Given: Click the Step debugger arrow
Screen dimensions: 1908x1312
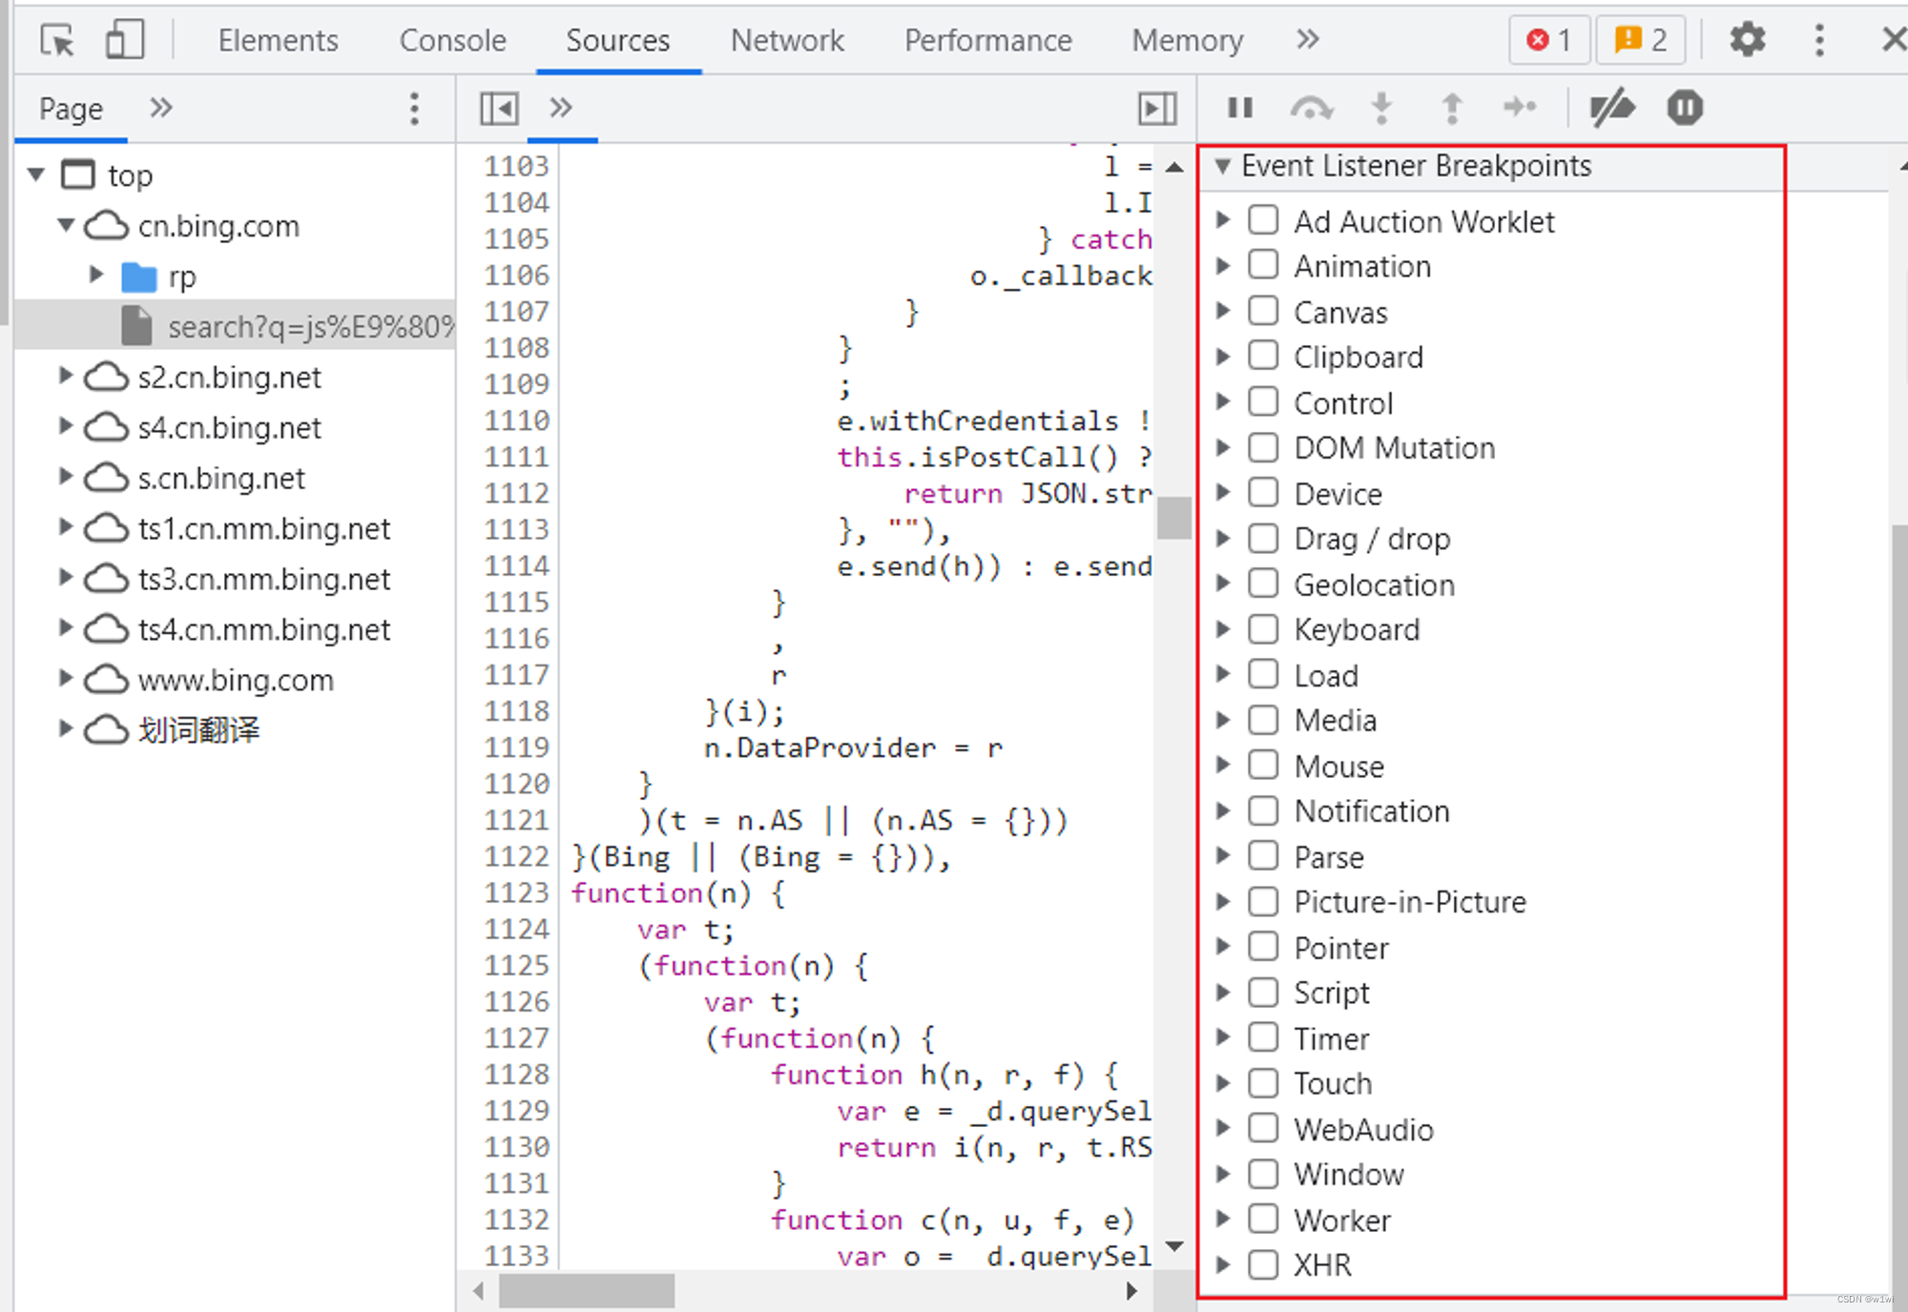Looking at the screenshot, I should tap(1521, 107).
